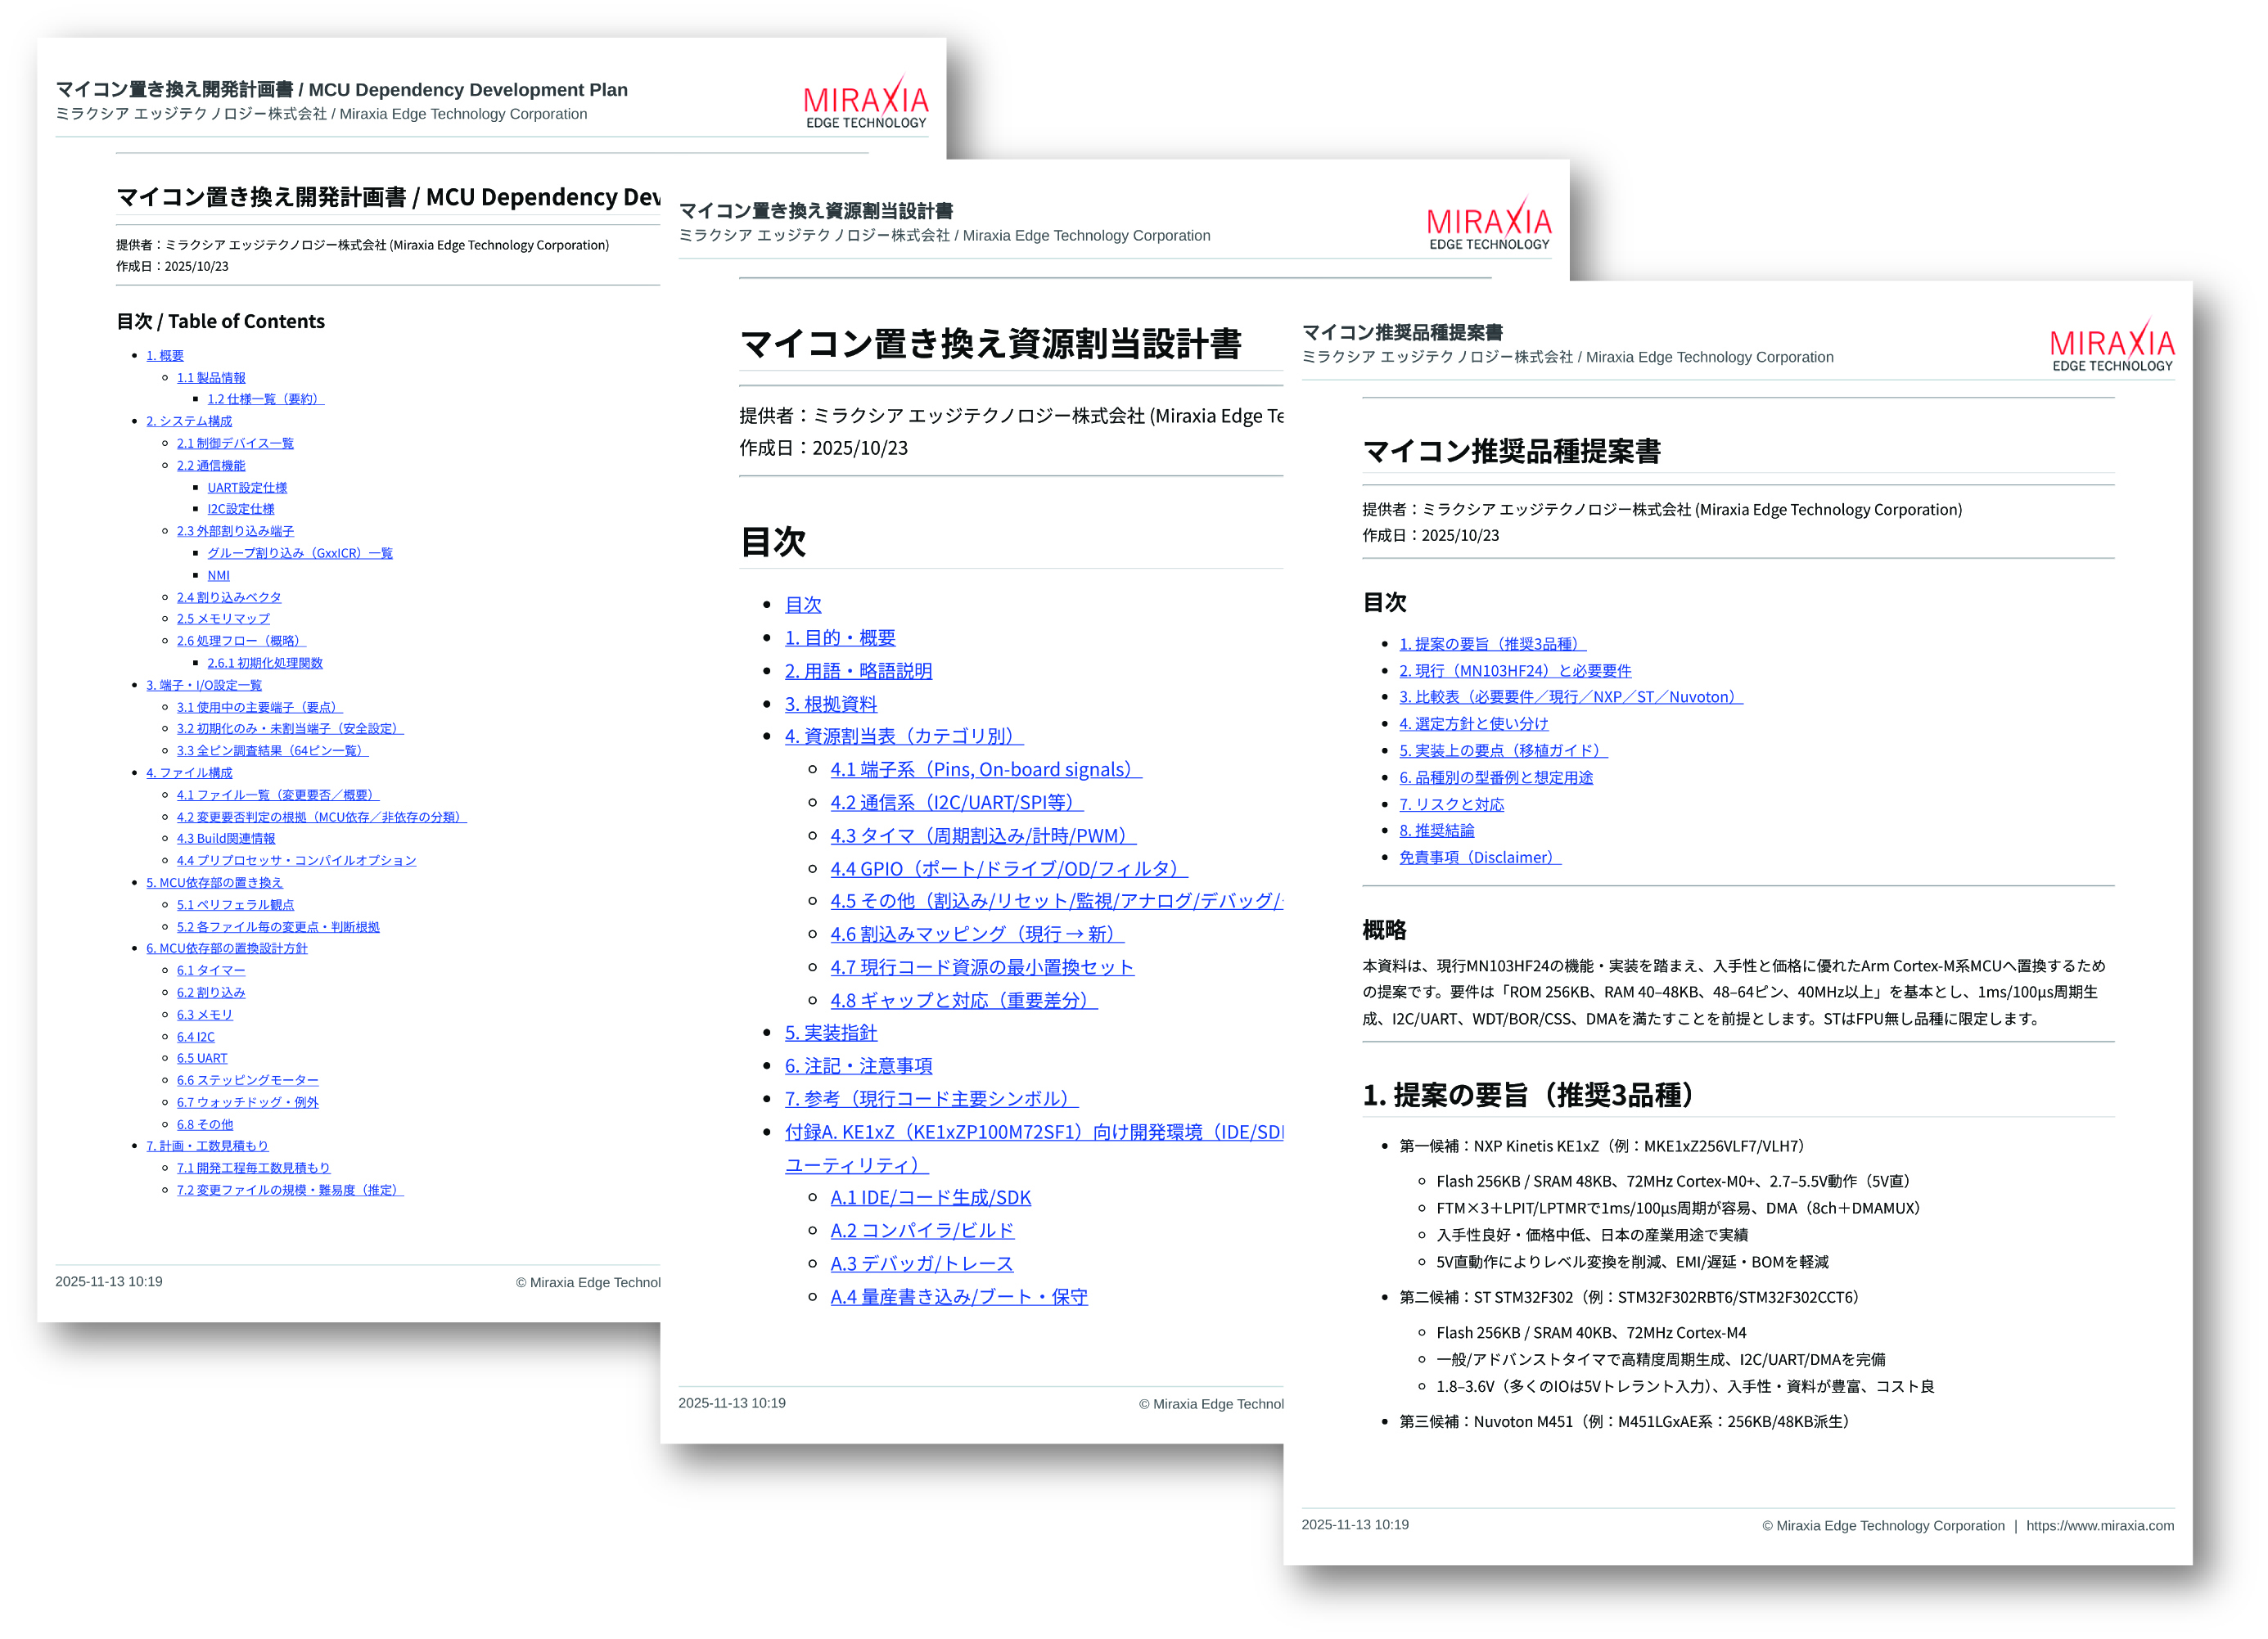The height and width of the screenshot is (1639, 2268).
Task: Open 'A.3 デバッガ/トレース' appendix link
Action: 921,1264
